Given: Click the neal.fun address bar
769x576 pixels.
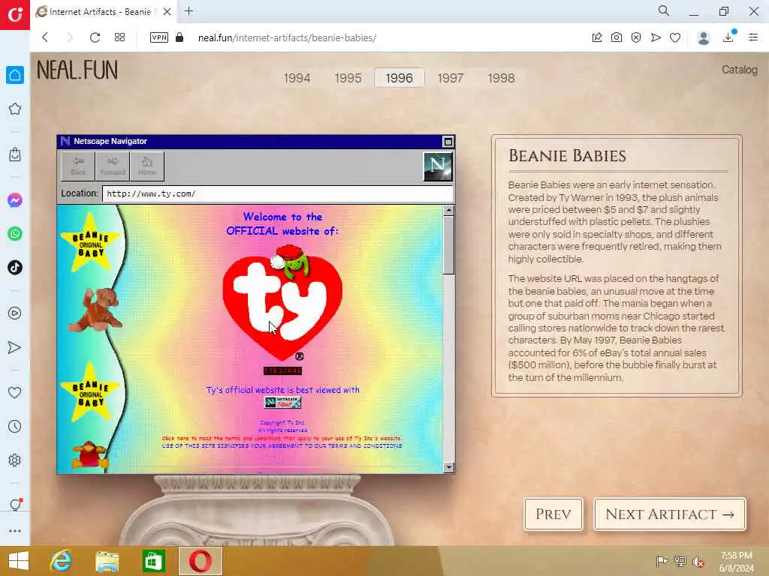Looking at the screenshot, I should (x=287, y=37).
